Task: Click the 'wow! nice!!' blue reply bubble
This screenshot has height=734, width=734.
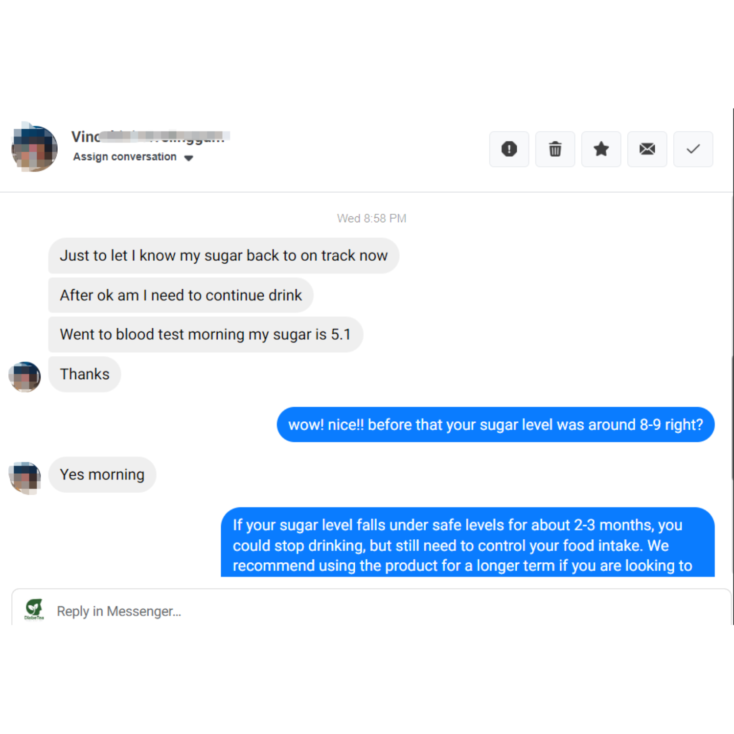Action: point(496,425)
